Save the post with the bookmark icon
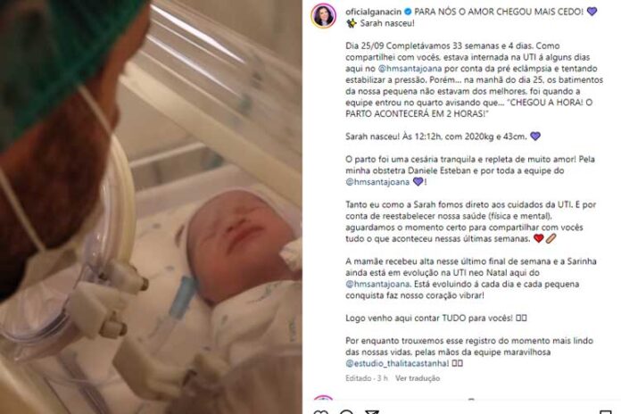 point(606,412)
